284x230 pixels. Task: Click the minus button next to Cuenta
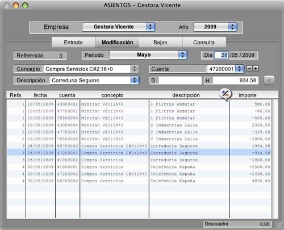(x=249, y=68)
